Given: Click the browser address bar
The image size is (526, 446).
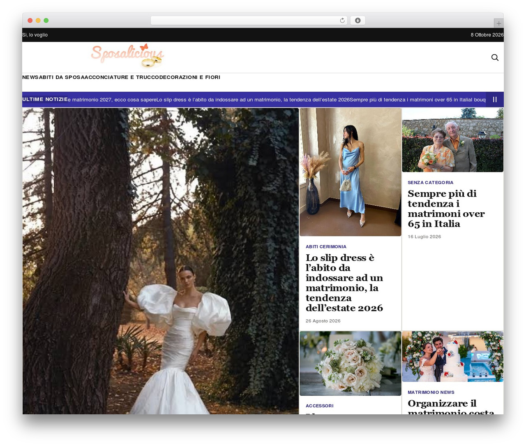Looking at the screenshot, I should [x=249, y=21].
